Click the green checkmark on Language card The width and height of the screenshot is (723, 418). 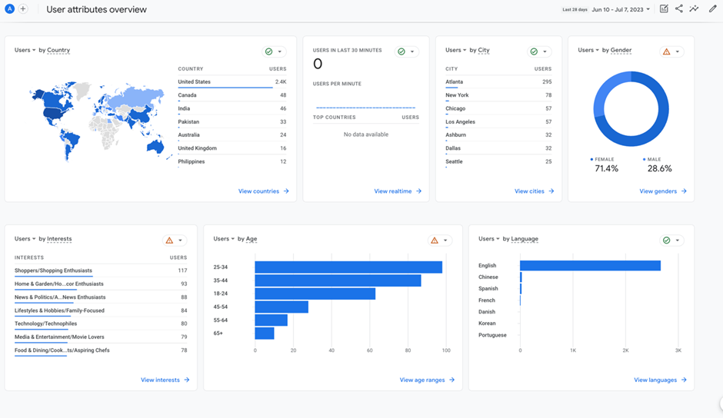(666, 241)
